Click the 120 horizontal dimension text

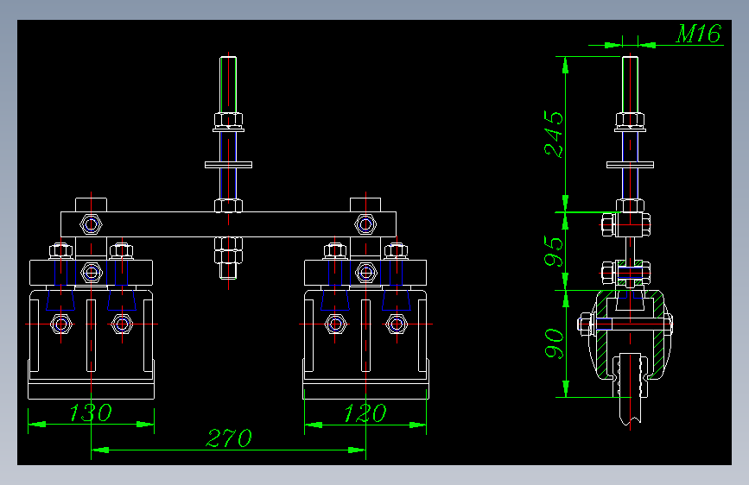(x=365, y=413)
